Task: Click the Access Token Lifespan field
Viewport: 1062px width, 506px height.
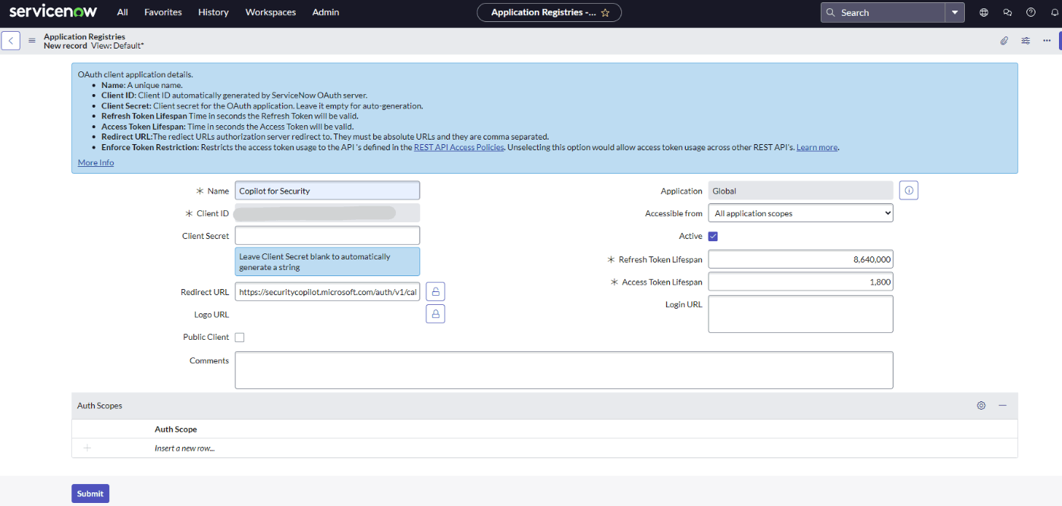Action: tap(800, 281)
